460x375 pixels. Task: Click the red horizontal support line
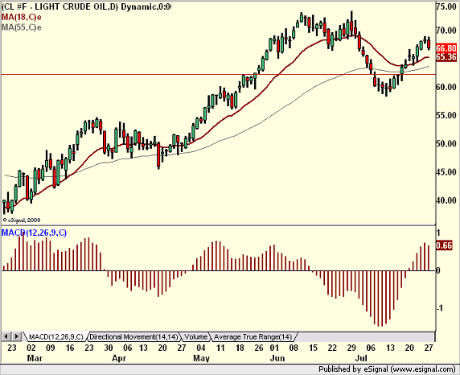(218, 74)
